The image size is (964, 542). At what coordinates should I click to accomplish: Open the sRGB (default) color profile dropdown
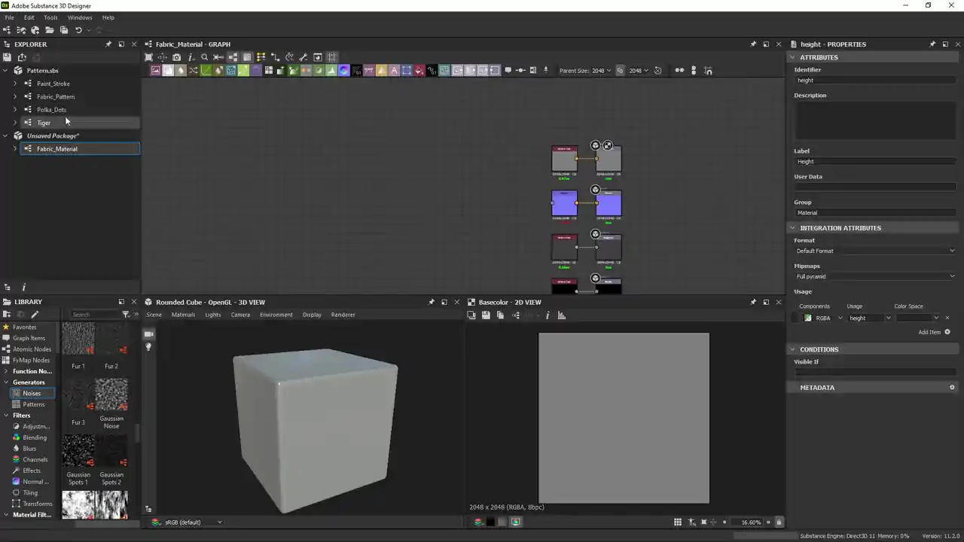click(193, 522)
